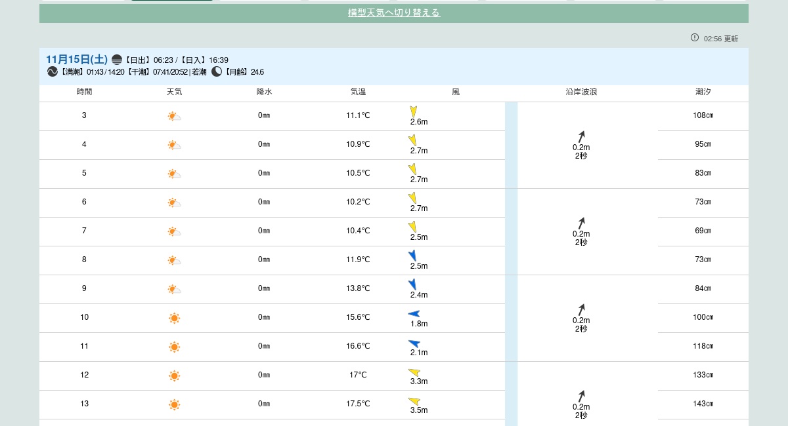Click the 11月15日(土) date heading

point(77,60)
